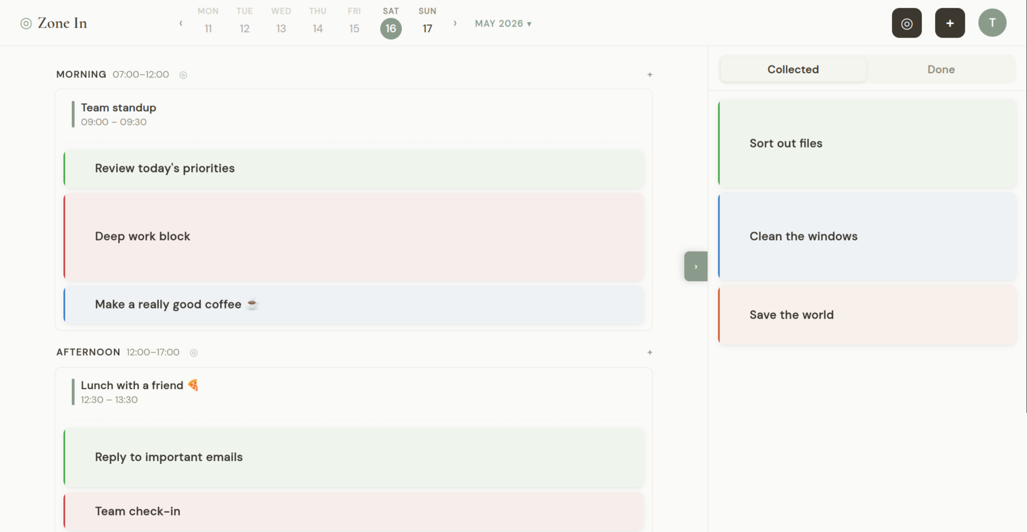Click the AFTERNOON section heading

pyautogui.click(x=88, y=352)
